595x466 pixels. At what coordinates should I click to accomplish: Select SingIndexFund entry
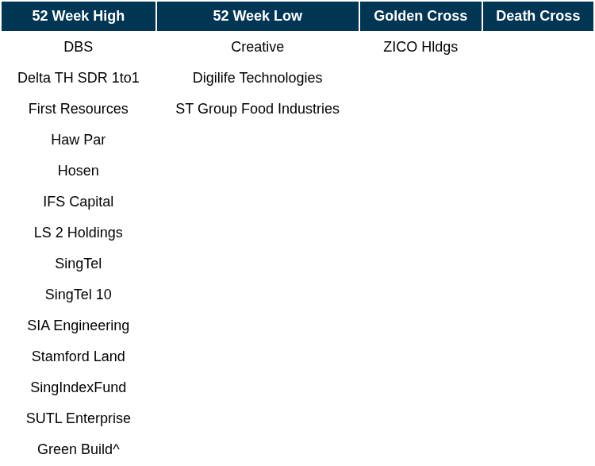[79, 387]
